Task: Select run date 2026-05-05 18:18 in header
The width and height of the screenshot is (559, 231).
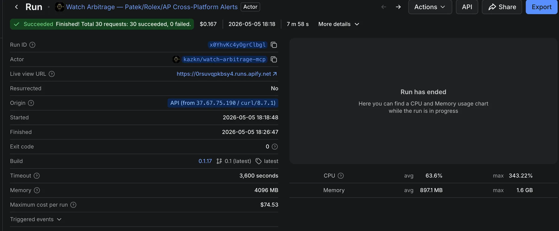Action: tap(252, 24)
